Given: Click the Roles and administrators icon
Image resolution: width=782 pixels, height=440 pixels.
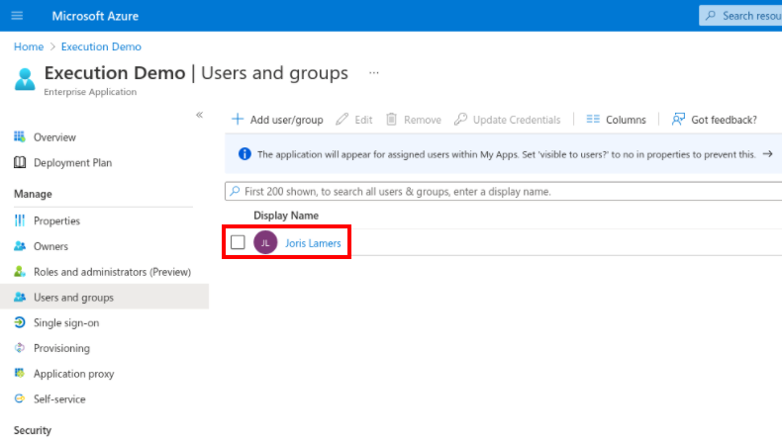Looking at the screenshot, I should pyautogui.click(x=20, y=272).
